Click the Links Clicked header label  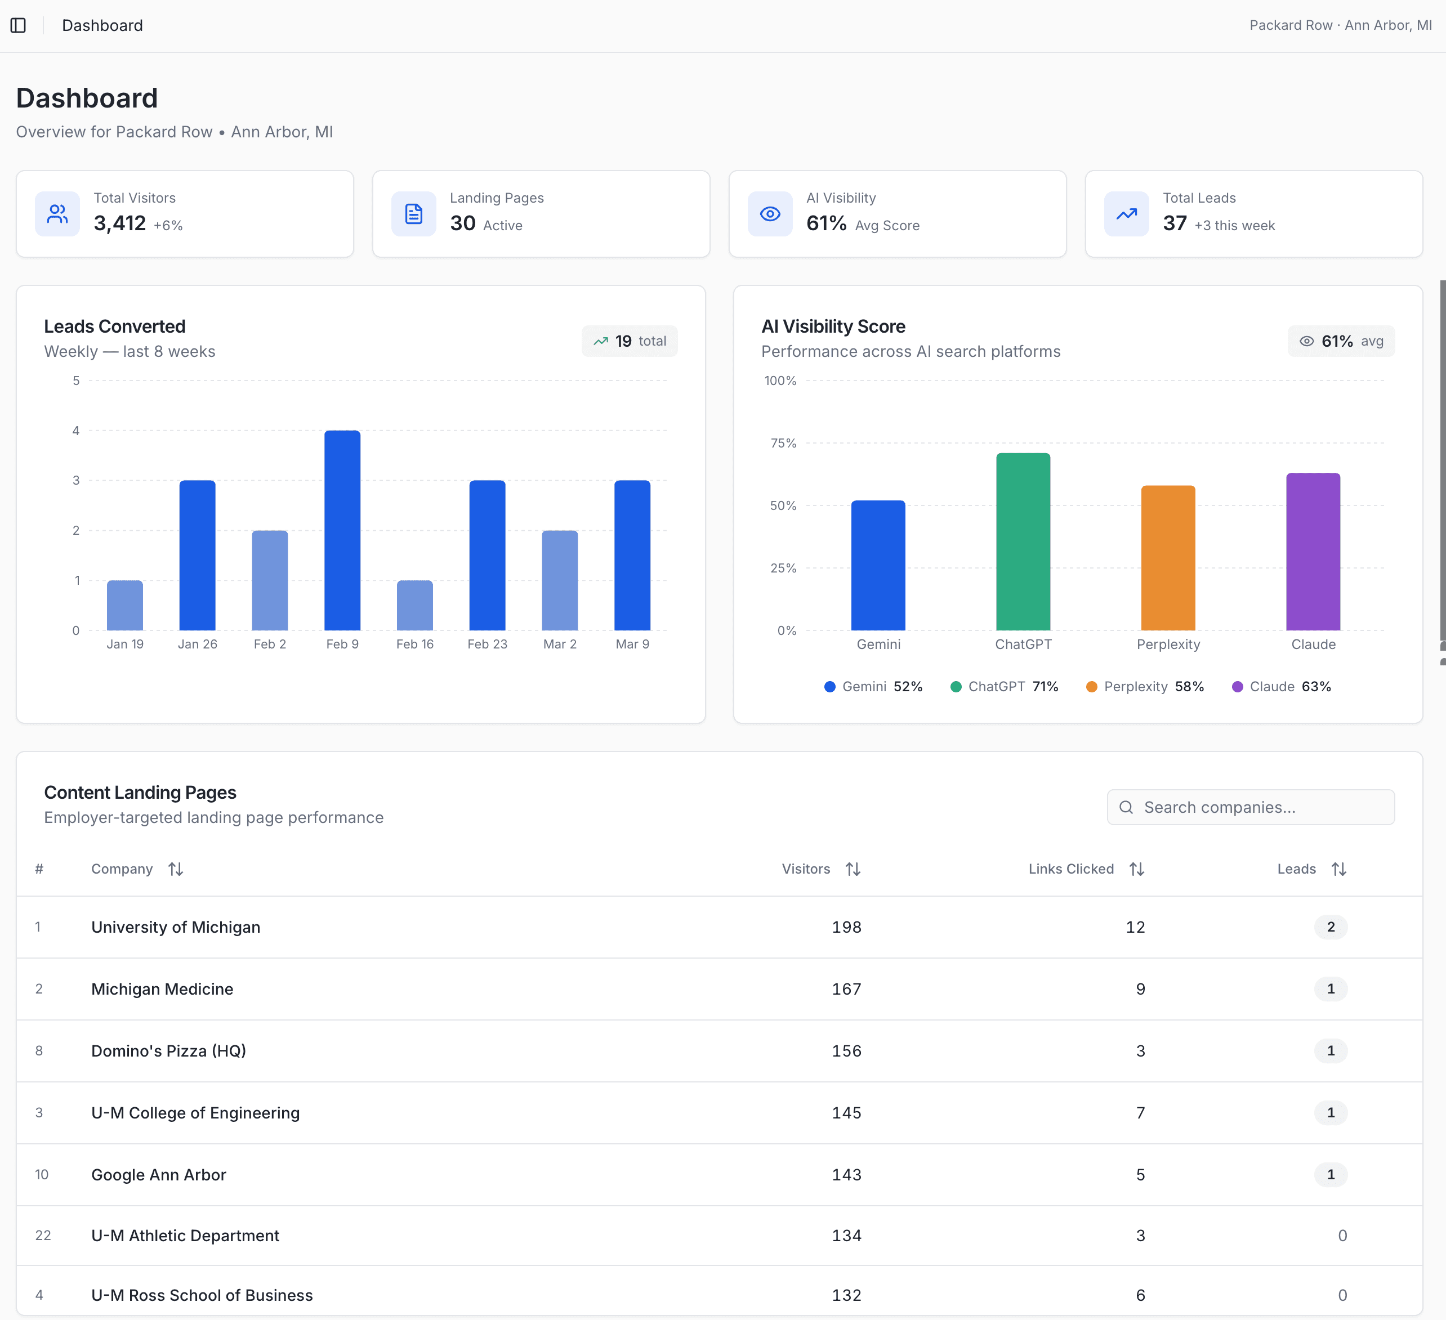pos(1071,869)
